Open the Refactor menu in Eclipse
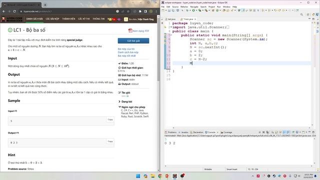Image resolution: width=320 pixels, height=180 pixels. click(x=184, y=6)
